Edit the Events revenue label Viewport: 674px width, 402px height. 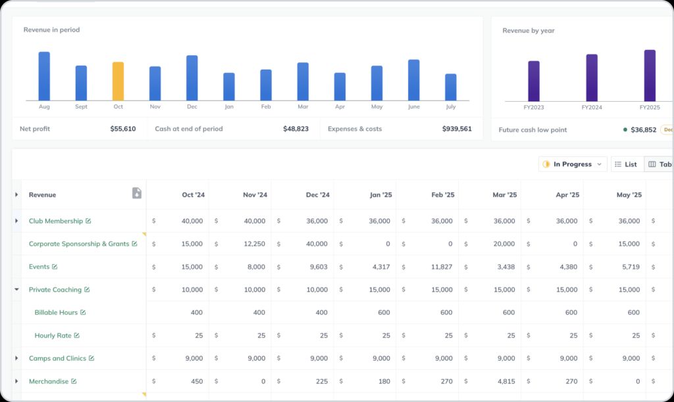(55, 267)
